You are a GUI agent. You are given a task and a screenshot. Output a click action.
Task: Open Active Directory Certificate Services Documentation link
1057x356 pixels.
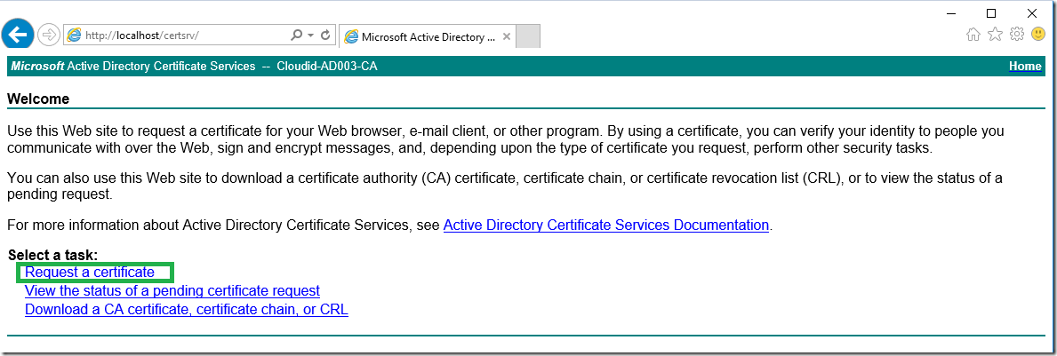(x=606, y=225)
